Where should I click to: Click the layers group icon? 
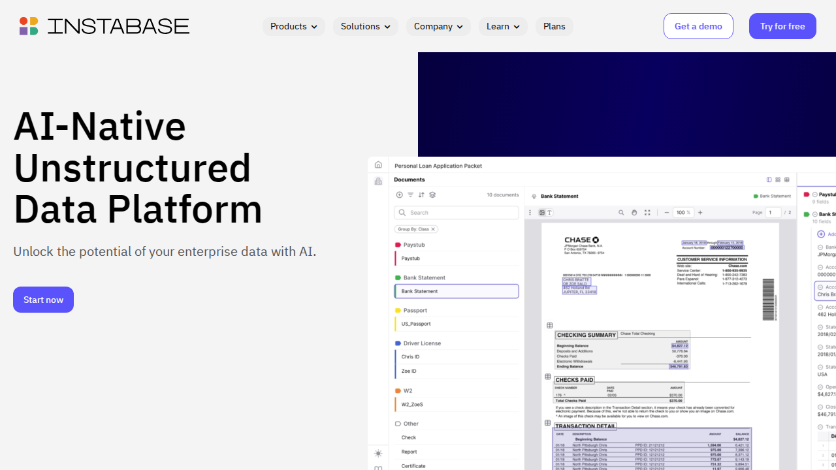[432, 195]
